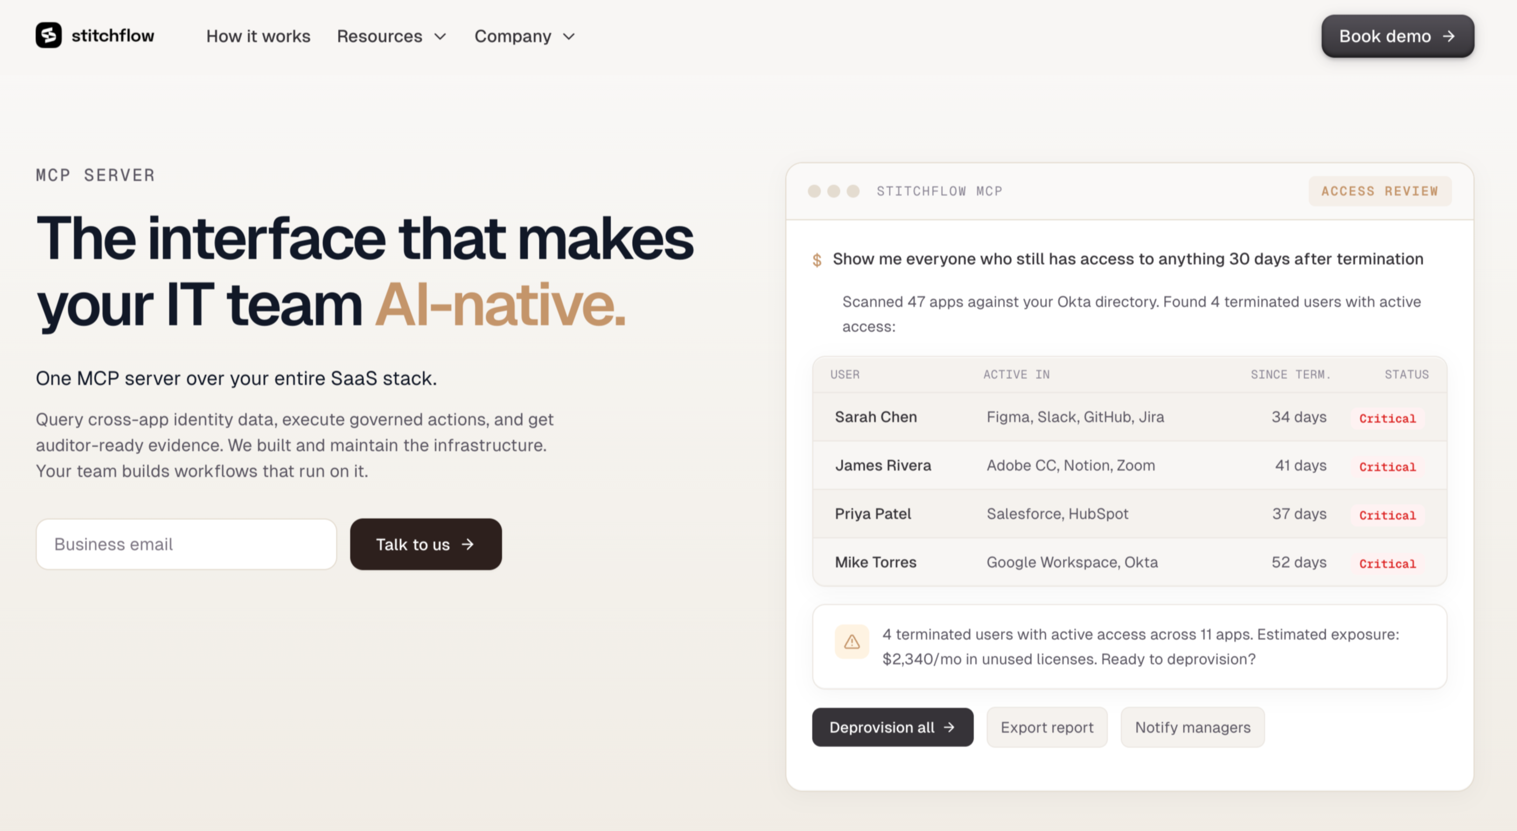Click the '52 days' value

tap(1298, 562)
